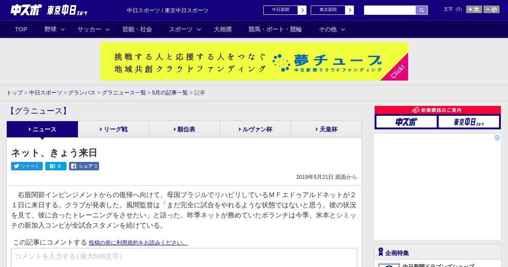
Task: Click 5月の記事一覧 breadcrumb link
Action: [170, 93]
